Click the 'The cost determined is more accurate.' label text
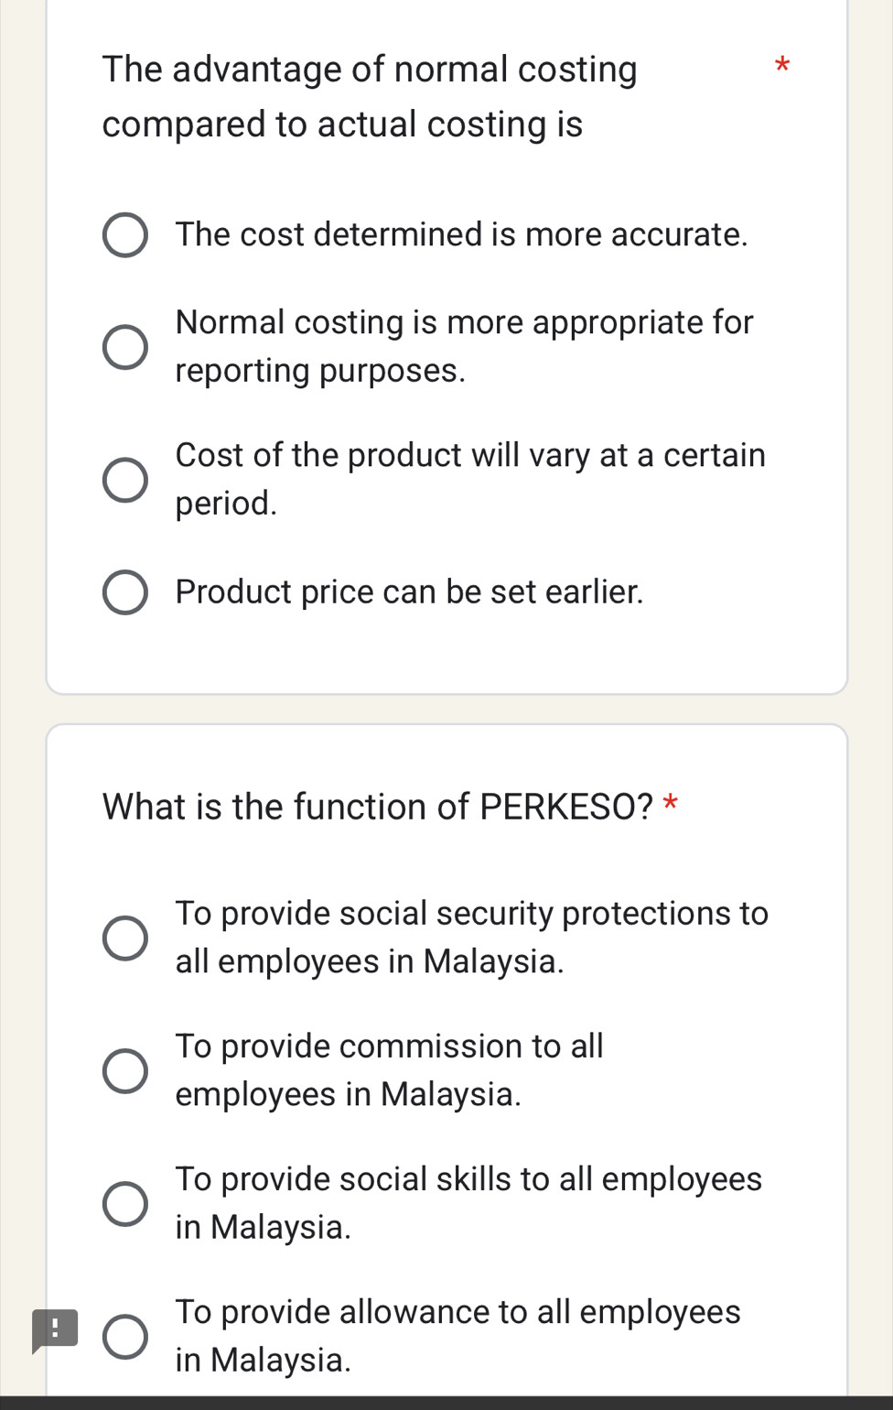 click(x=461, y=234)
